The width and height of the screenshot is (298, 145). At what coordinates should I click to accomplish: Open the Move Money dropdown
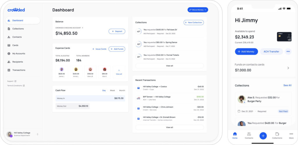198,10
